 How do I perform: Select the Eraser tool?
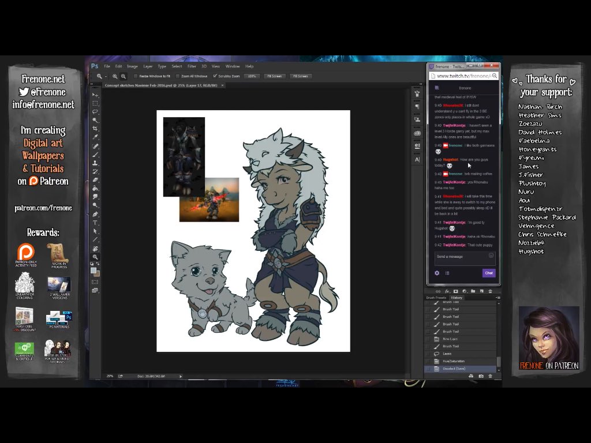point(95,180)
